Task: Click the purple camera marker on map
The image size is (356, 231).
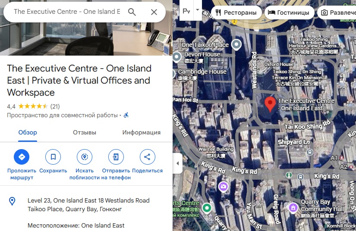Action: [x=223, y=187]
